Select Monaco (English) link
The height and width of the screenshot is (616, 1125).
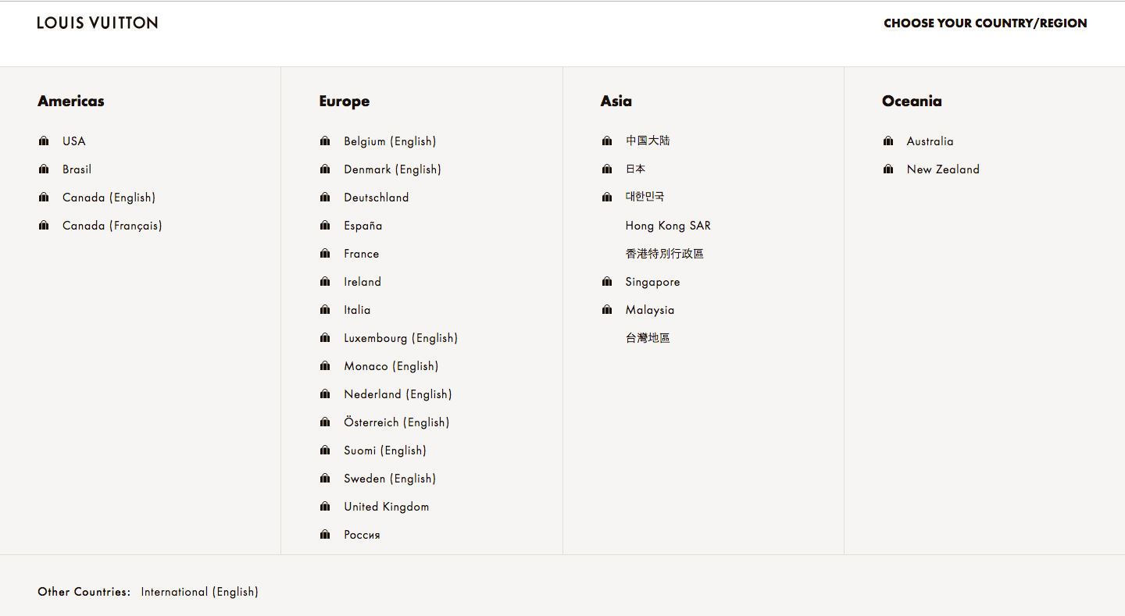tap(391, 366)
